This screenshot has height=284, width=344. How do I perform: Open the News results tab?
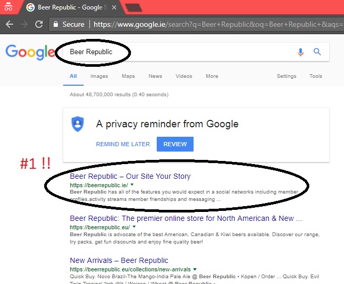pos(155,76)
